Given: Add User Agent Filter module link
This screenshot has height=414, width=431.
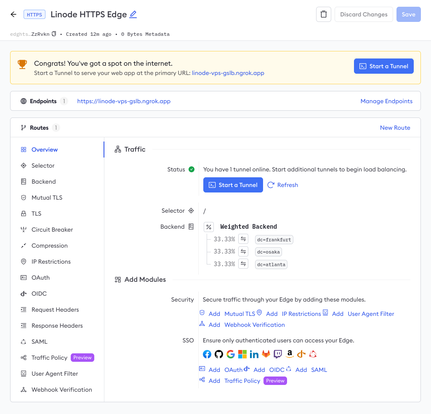Looking at the screenshot, I should (363, 314).
